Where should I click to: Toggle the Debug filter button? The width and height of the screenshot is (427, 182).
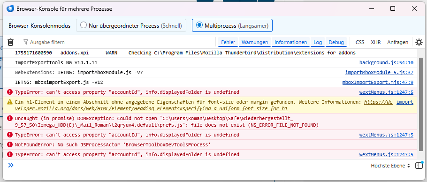(x=336, y=42)
